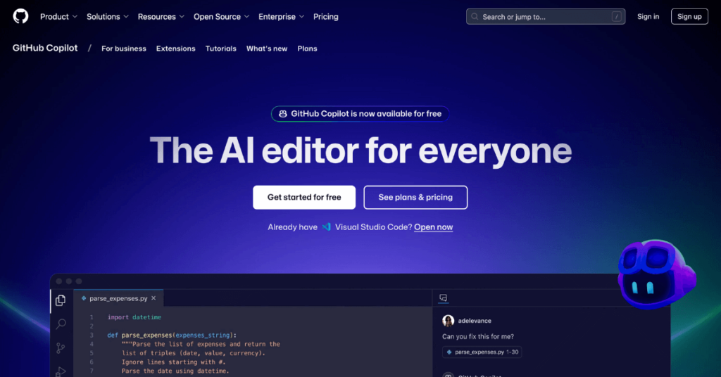Close the parse_expenses.py tab
The height and width of the screenshot is (377, 721).
153,298
